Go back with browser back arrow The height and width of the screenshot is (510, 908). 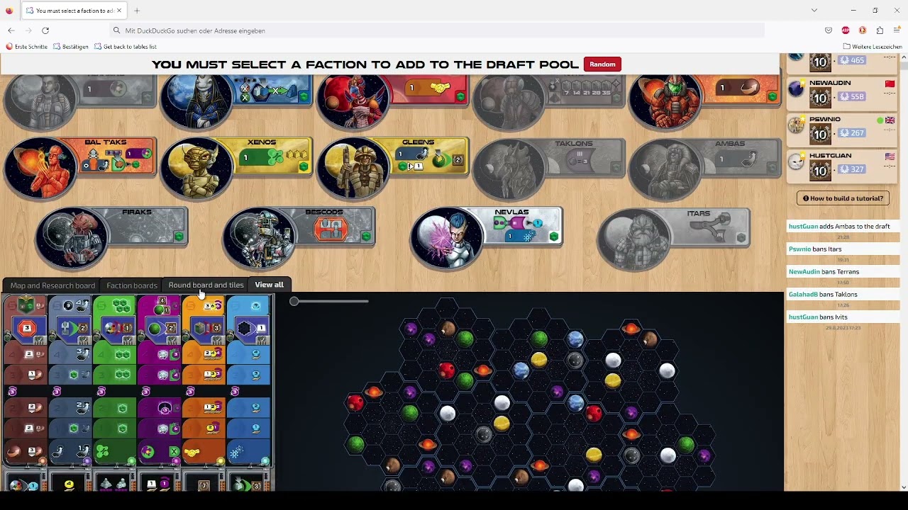pyautogui.click(x=11, y=30)
